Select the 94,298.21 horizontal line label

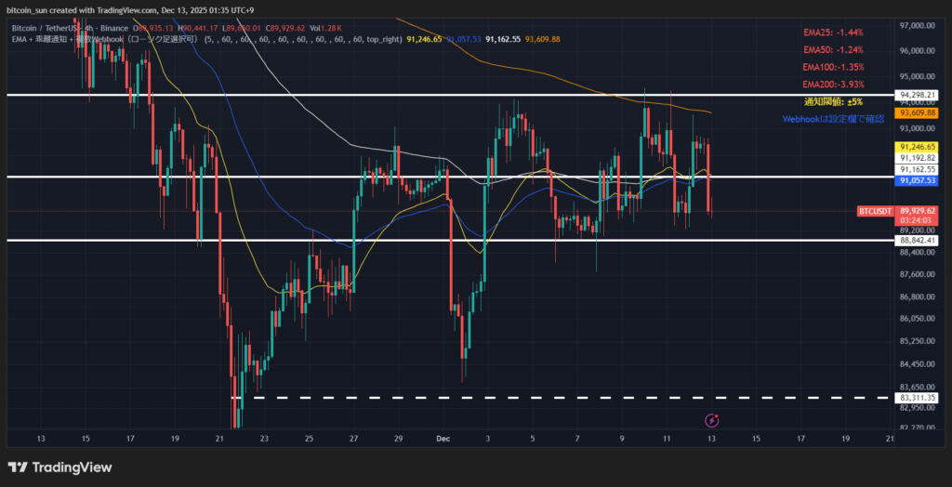click(x=917, y=95)
